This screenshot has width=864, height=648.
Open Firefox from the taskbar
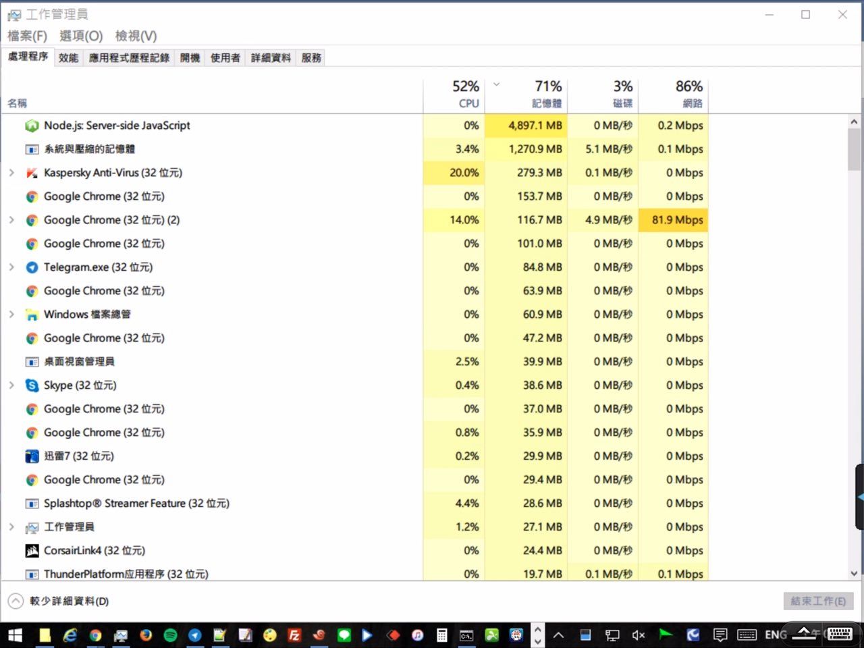146,635
